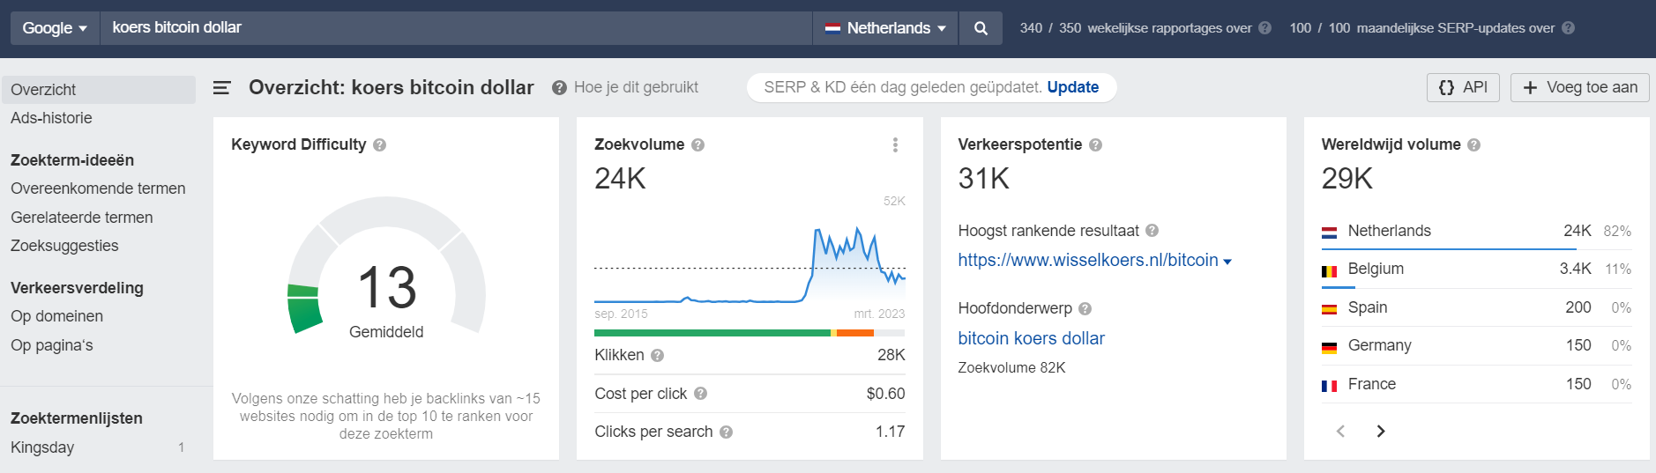Expand the wisselkoers.nl URL dropdown arrow
This screenshot has width=1656, height=473.
pyautogui.click(x=1227, y=262)
